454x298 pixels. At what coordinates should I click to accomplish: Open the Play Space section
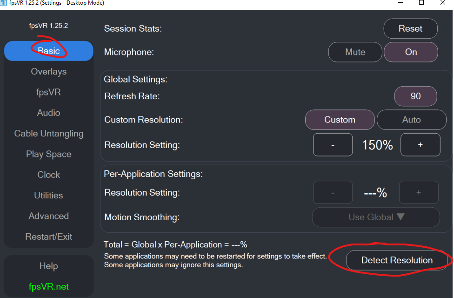49,154
